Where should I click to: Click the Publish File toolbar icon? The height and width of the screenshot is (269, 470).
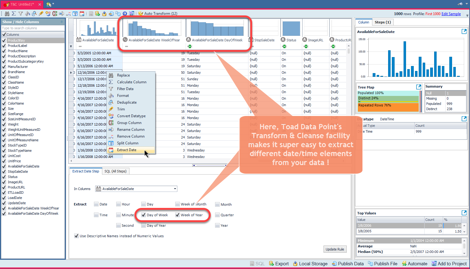click(118, 14)
